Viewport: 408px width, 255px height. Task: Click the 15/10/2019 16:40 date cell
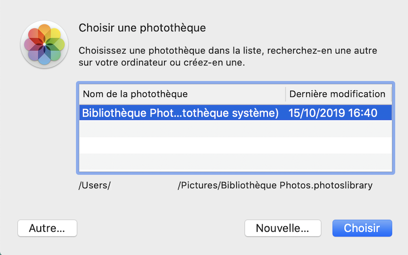click(x=333, y=113)
